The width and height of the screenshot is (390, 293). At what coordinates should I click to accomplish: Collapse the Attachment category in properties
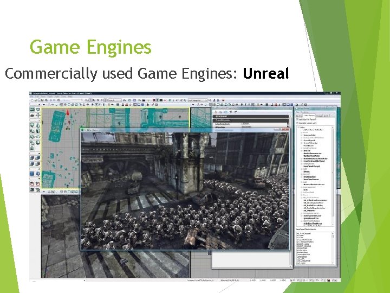tap(251, 116)
